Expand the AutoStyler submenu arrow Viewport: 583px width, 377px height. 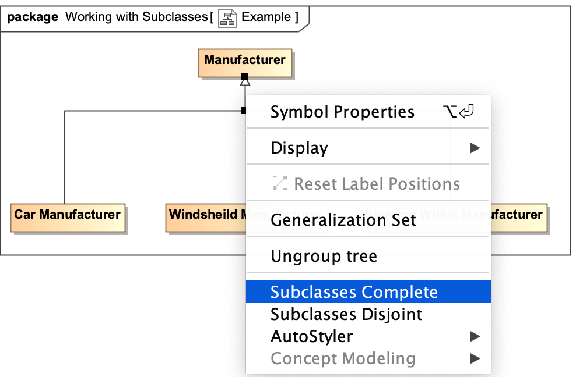[475, 336]
